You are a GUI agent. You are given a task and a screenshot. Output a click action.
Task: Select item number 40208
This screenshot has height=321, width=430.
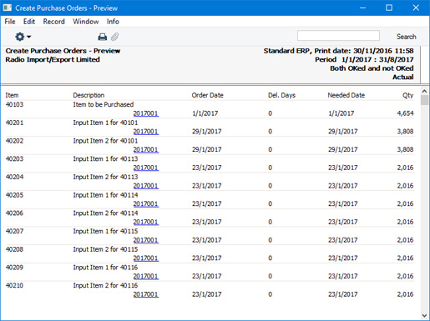click(x=14, y=249)
